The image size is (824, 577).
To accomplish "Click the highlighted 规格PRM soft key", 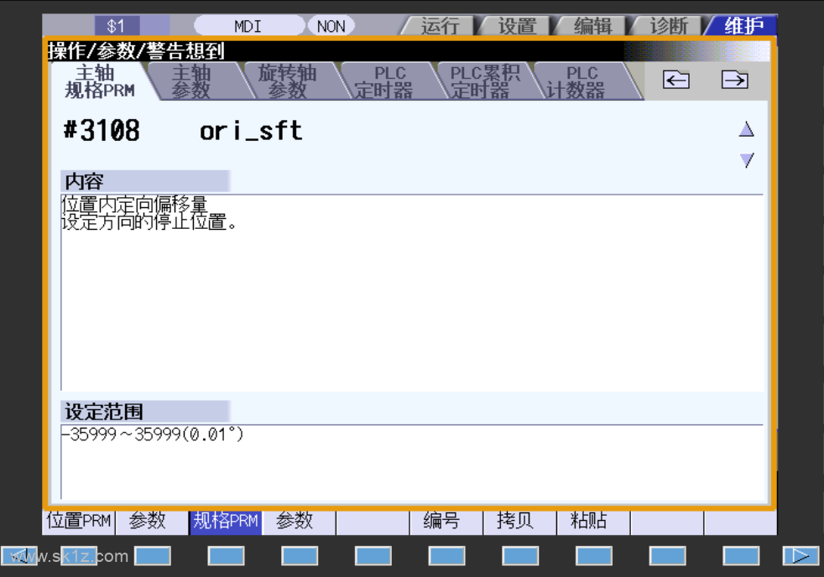I will (x=226, y=522).
